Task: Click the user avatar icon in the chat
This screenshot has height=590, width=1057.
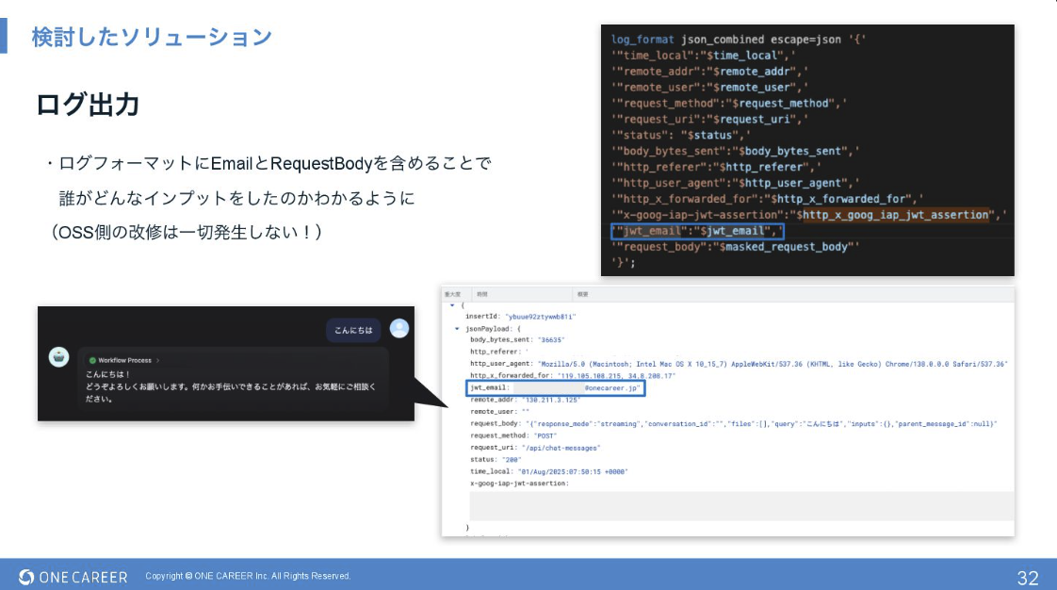Action: [399, 328]
